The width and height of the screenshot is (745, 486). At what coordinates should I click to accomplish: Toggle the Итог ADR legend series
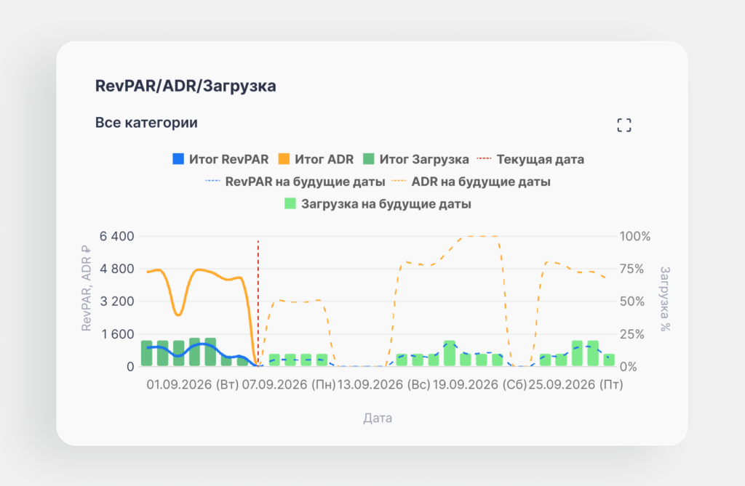316,159
